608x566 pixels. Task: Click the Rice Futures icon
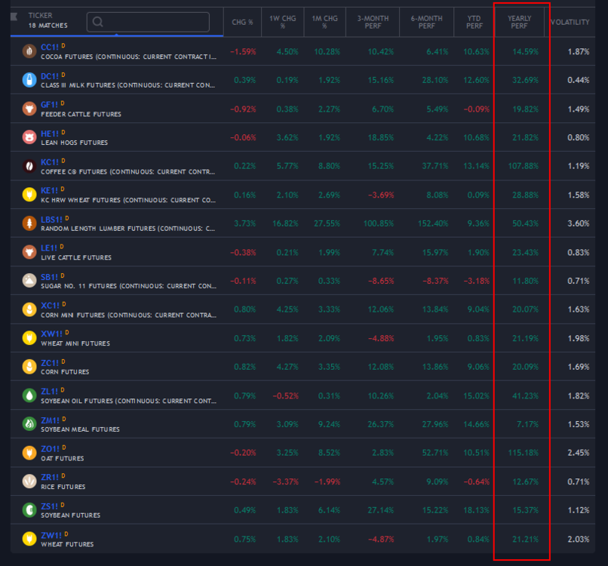[29, 481]
